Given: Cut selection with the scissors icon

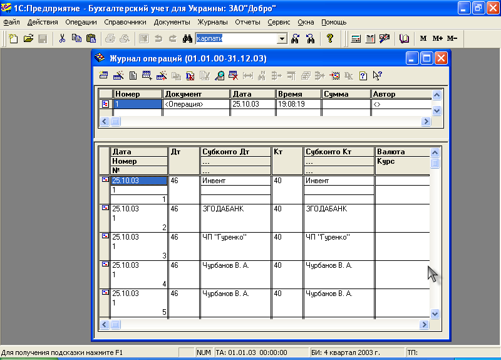Looking at the screenshot, I should coord(62,39).
